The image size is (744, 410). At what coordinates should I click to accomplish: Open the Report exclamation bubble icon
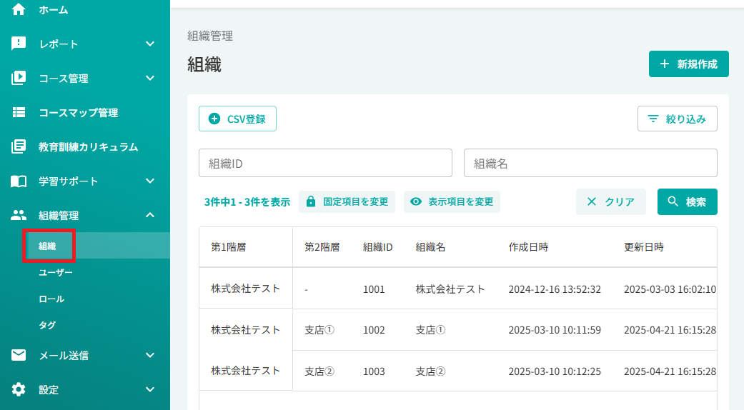tap(19, 44)
